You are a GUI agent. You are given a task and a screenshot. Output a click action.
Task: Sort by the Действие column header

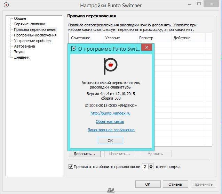pyautogui.click(x=189, y=38)
